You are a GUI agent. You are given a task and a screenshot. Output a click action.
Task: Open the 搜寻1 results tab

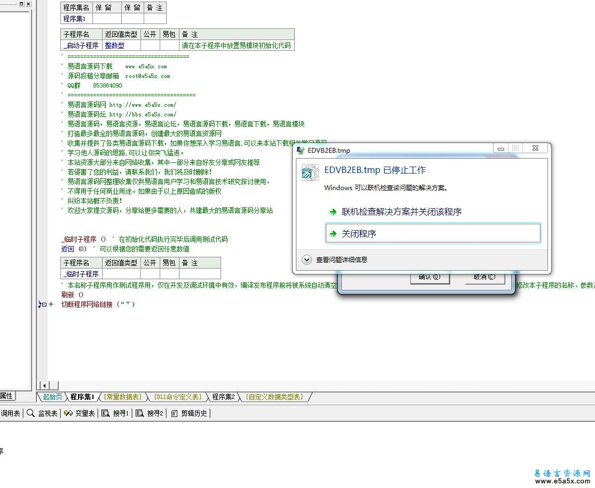[115, 413]
